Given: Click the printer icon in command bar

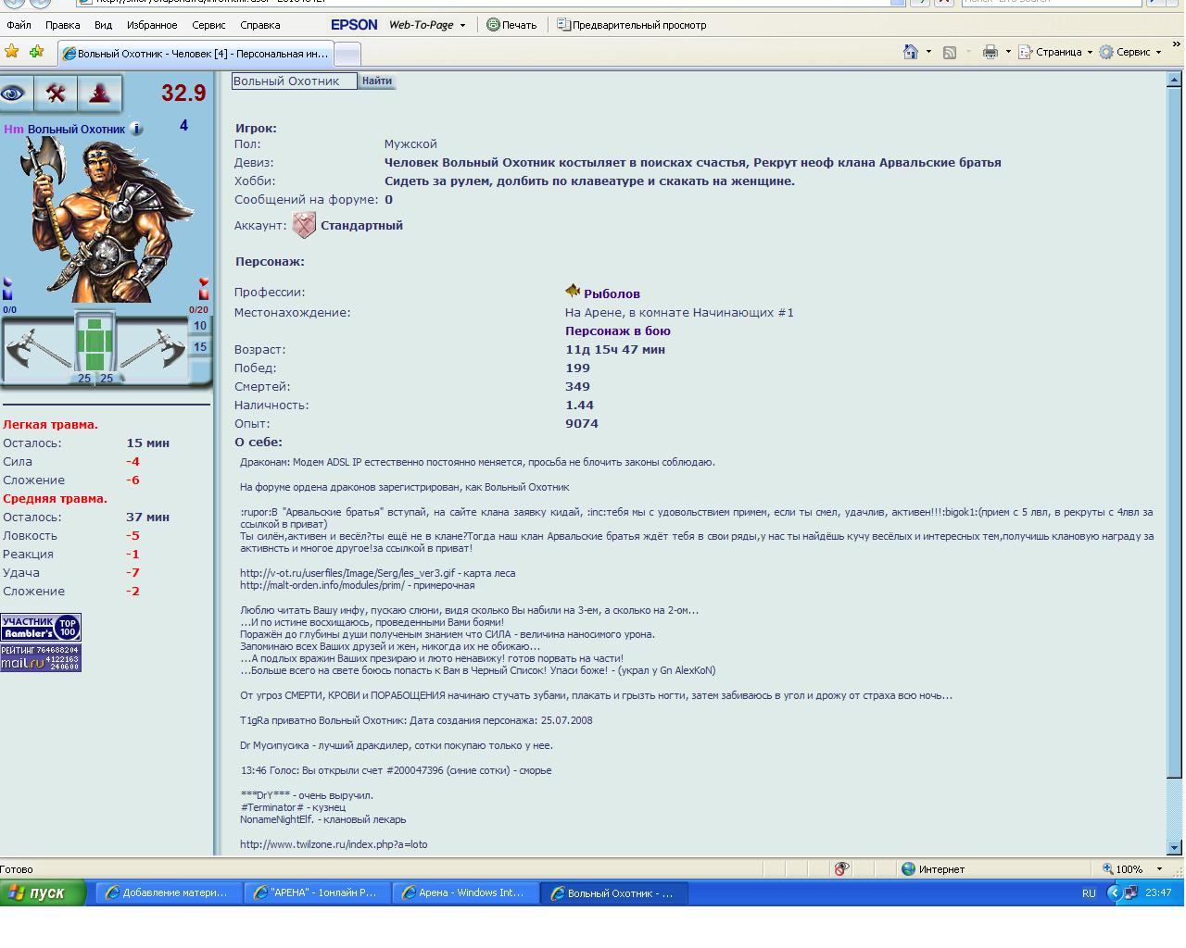Looking at the screenshot, I should (990, 52).
